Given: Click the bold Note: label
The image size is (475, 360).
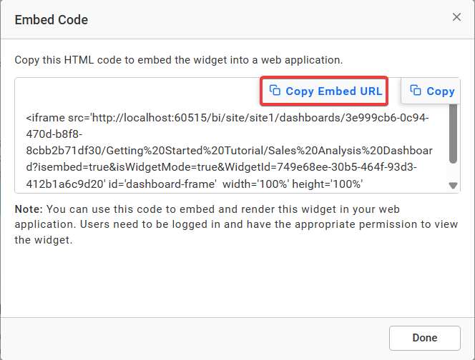Looking at the screenshot, I should [x=29, y=211].
